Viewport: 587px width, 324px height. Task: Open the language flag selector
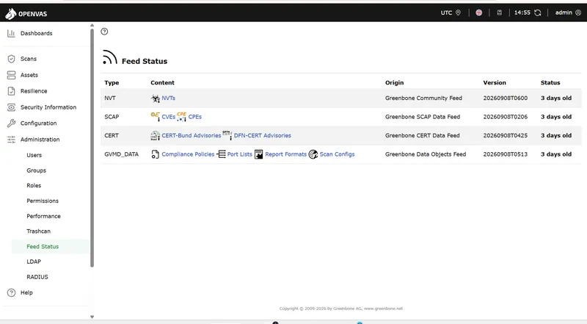coord(479,12)
